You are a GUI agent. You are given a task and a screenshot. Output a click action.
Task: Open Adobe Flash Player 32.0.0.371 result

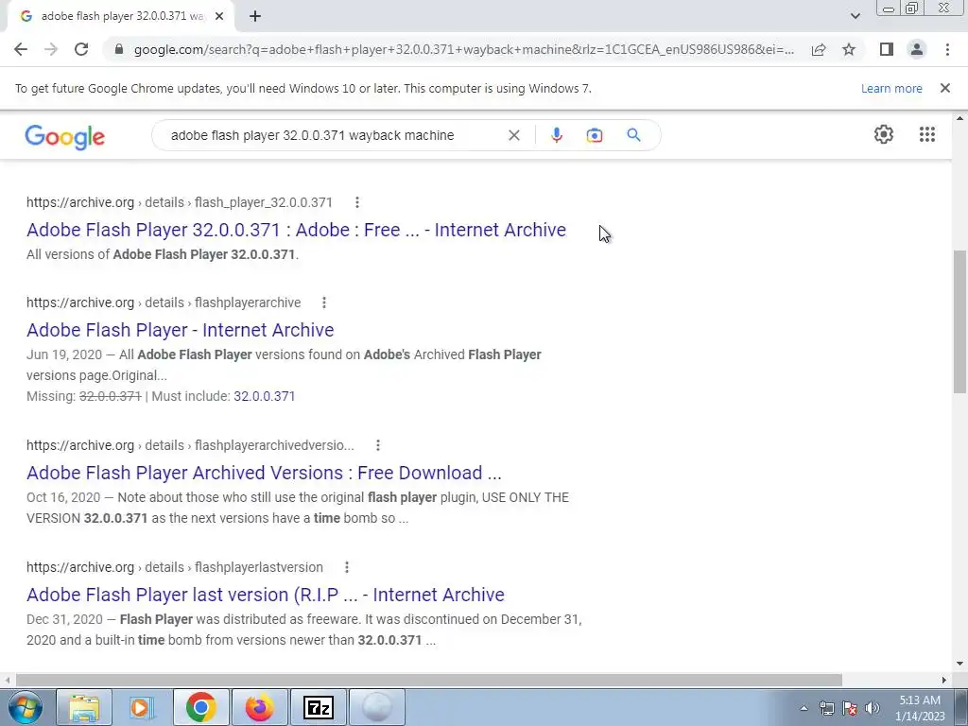click(x=296, y=230)
